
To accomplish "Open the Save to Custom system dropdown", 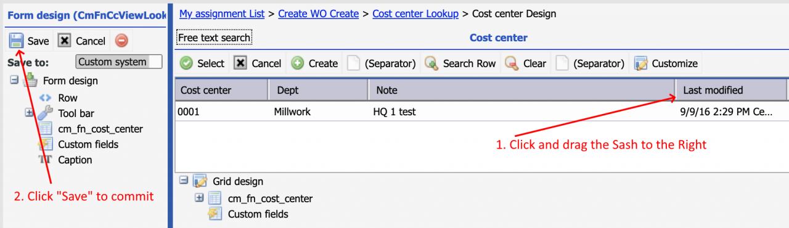I will [118, 62].
